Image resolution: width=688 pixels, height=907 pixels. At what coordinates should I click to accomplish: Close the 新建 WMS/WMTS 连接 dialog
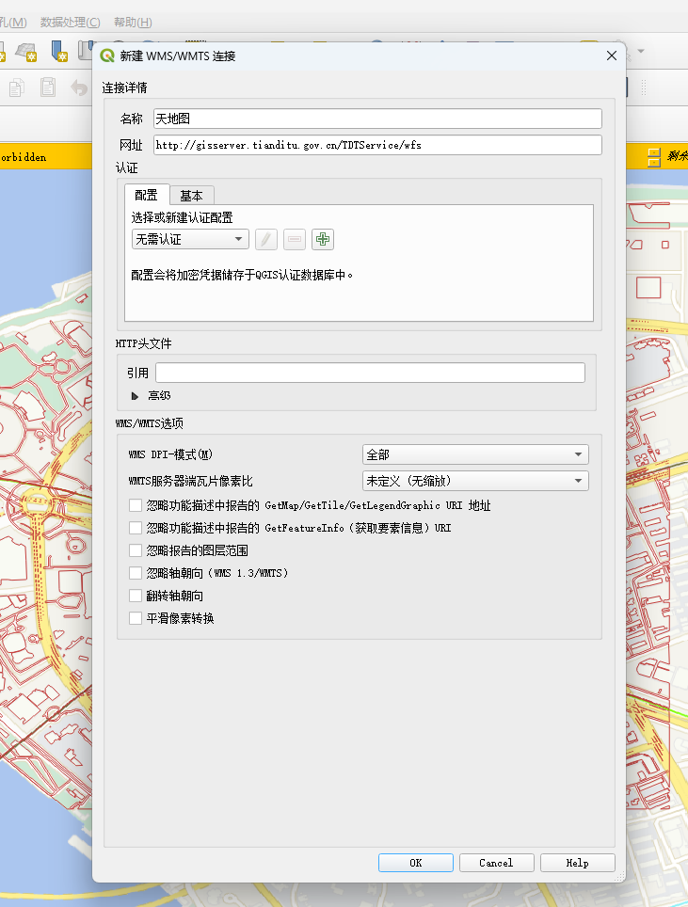point(611,56)
